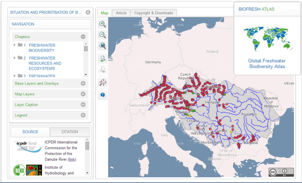The image size is (302, 183).
Task: Click the chapters list scrollbar thumb
Action: (86, 48)
